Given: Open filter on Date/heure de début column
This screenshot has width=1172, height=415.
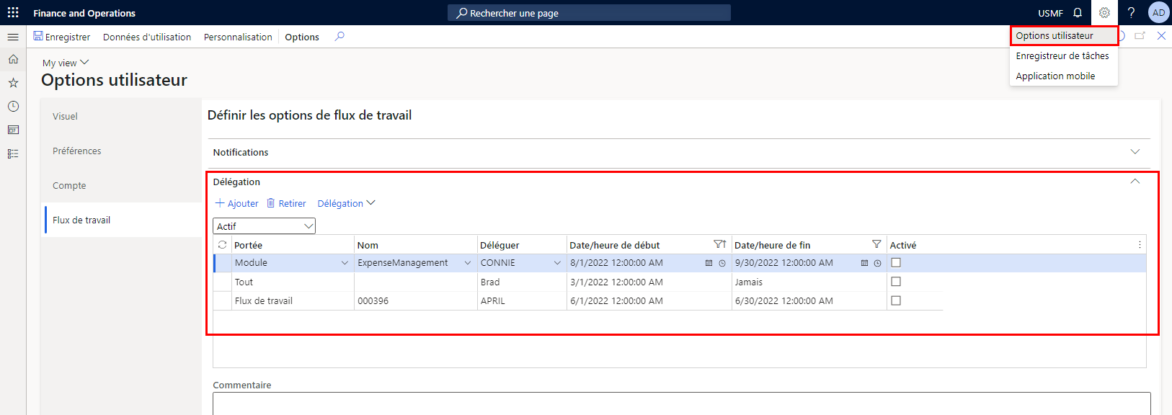Looking at the screenshot, I should (x=719, y=245).
